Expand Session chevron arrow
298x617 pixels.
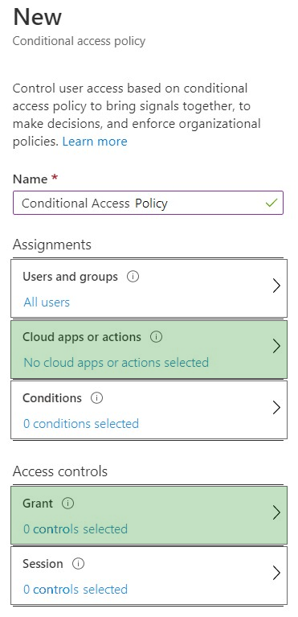click(276, 573)
